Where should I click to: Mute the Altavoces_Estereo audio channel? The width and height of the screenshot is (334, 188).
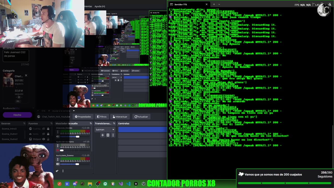[58, 137]
